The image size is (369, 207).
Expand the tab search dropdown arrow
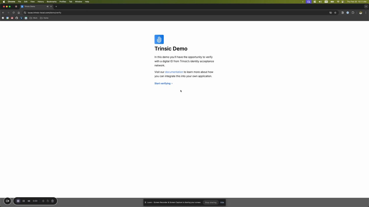[x=366, y=6]
